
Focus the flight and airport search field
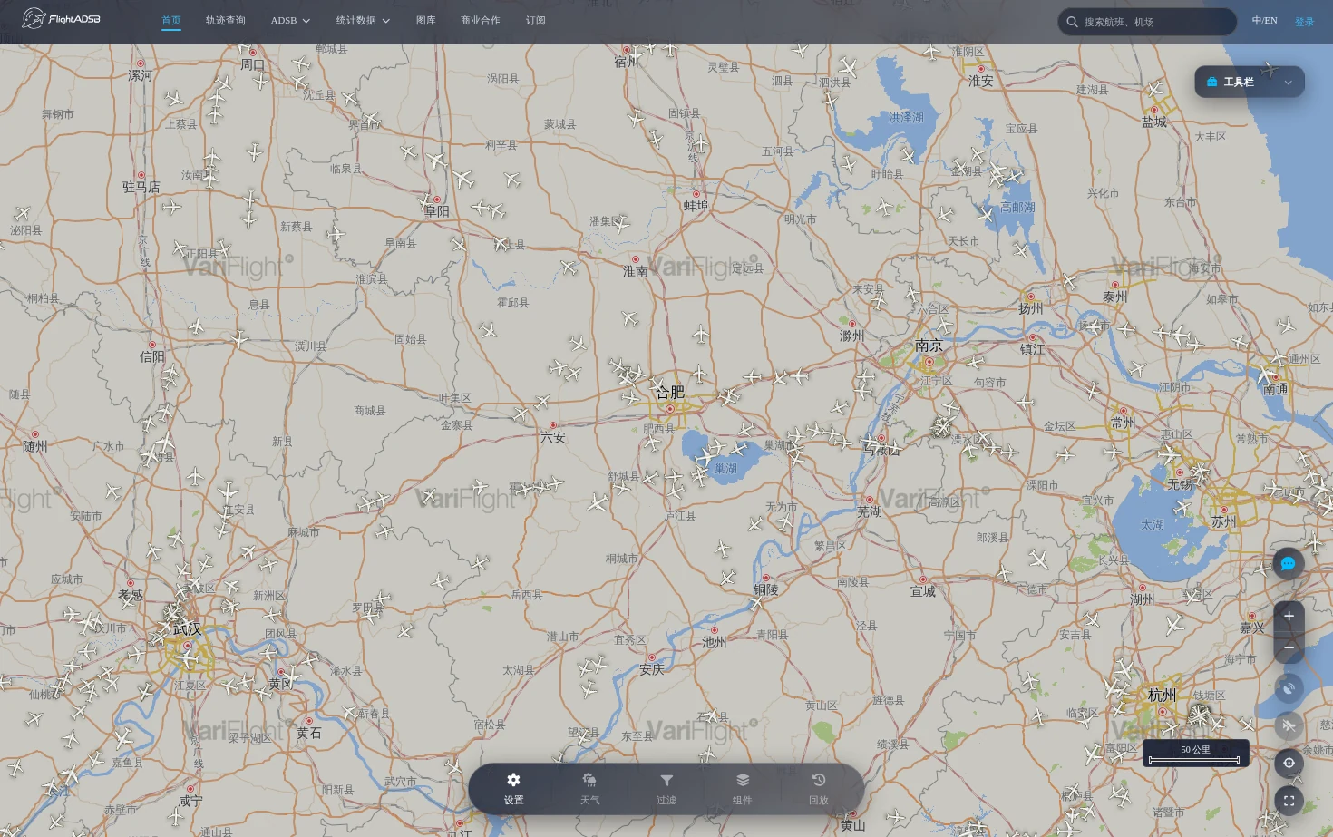point(1147,22)
